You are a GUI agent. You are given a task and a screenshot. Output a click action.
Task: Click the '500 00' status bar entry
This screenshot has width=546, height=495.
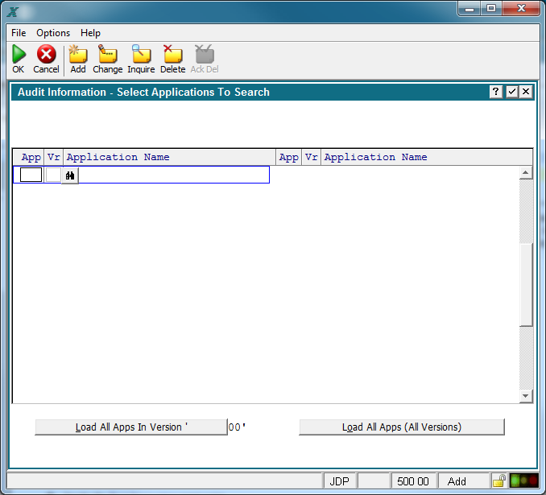pos(413,481)
